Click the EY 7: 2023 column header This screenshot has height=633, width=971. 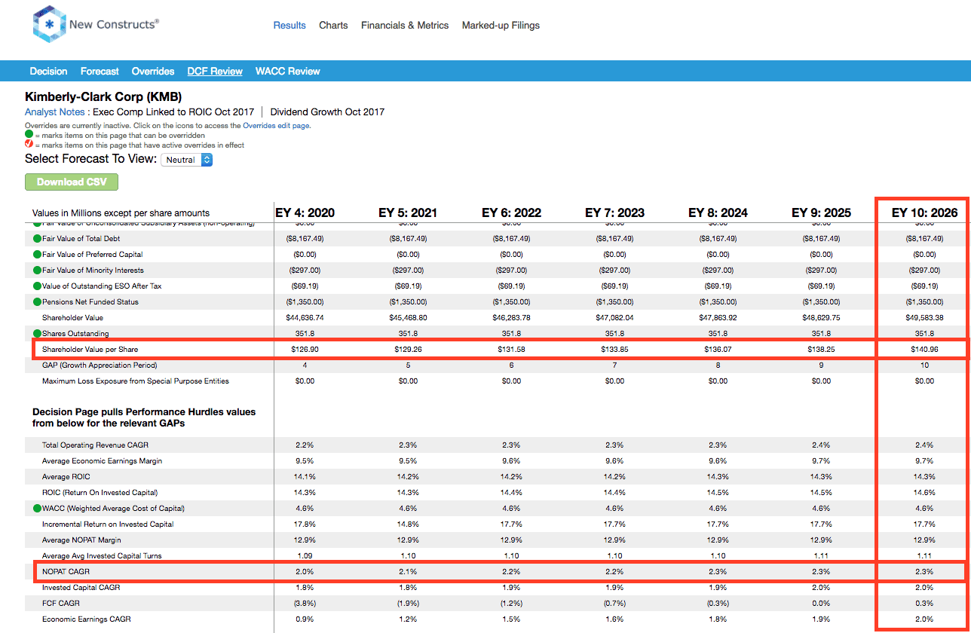pos(614,213)
